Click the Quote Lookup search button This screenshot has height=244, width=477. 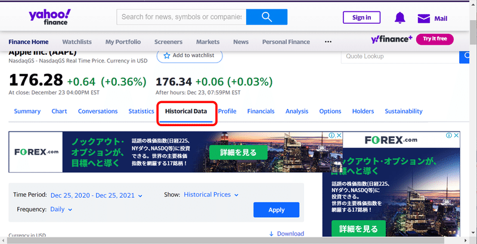coord(464,56)
